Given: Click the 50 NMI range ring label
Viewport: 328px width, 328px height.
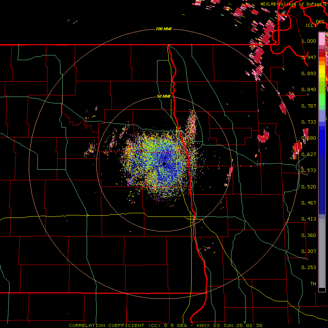Looking at the screenshot, I should tap(164, 97).
